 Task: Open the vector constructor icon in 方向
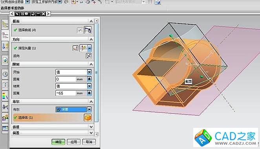[75, 48]
